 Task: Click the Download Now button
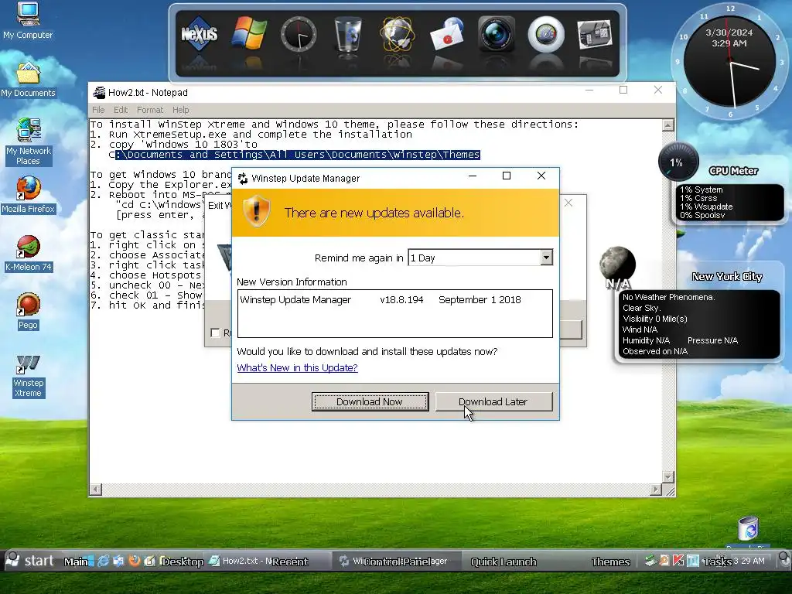[x=370, y=401]
